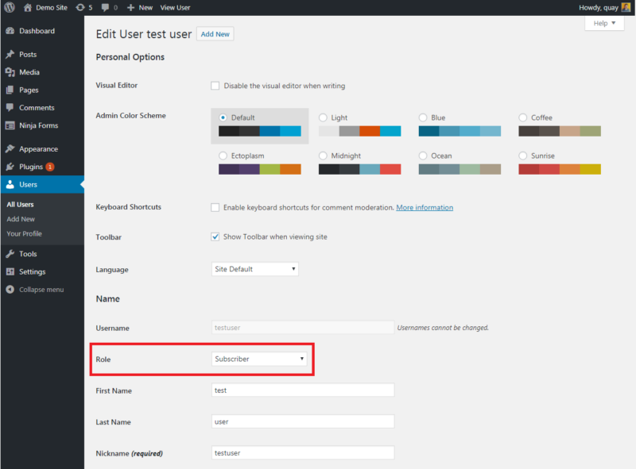Expand the Help panel

[x=604, y=23]
